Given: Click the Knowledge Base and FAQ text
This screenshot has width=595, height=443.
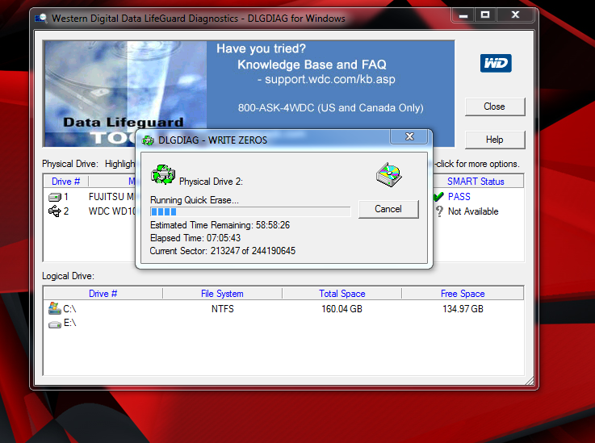Looking at the screenshot, I should tap(312, 65).
